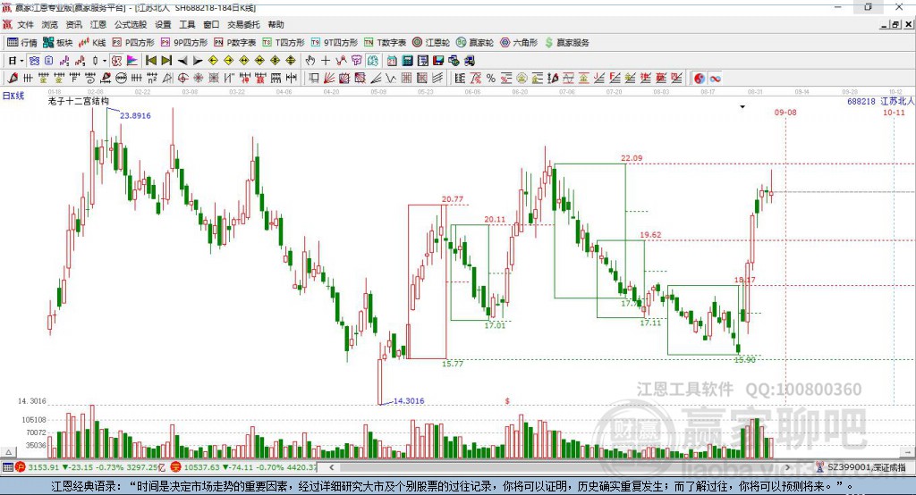Open the 公式选股 menu

point(131,24)
